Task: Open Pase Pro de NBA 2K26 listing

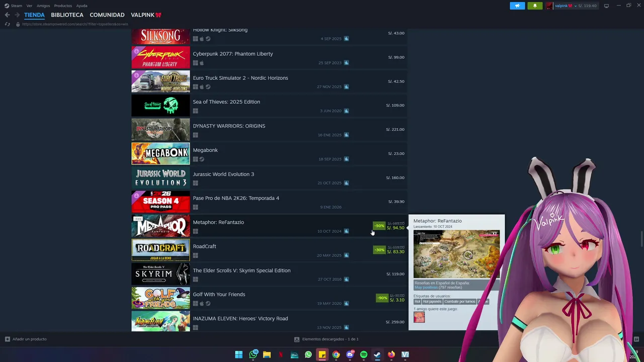Action: pos(269,202)
